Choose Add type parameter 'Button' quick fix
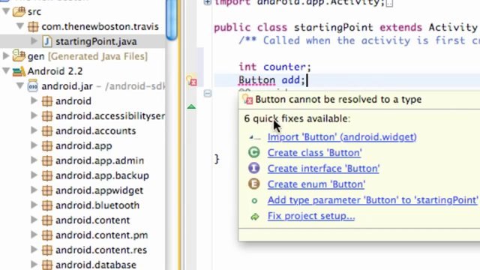Screen dimensions: 480x270 coord(373,200)
